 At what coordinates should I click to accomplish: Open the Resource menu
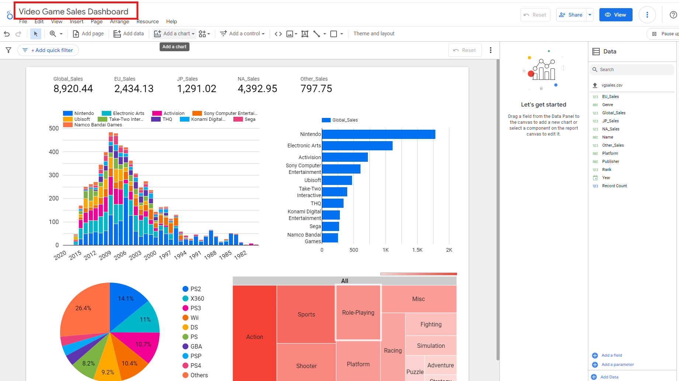tap(147, 21)
